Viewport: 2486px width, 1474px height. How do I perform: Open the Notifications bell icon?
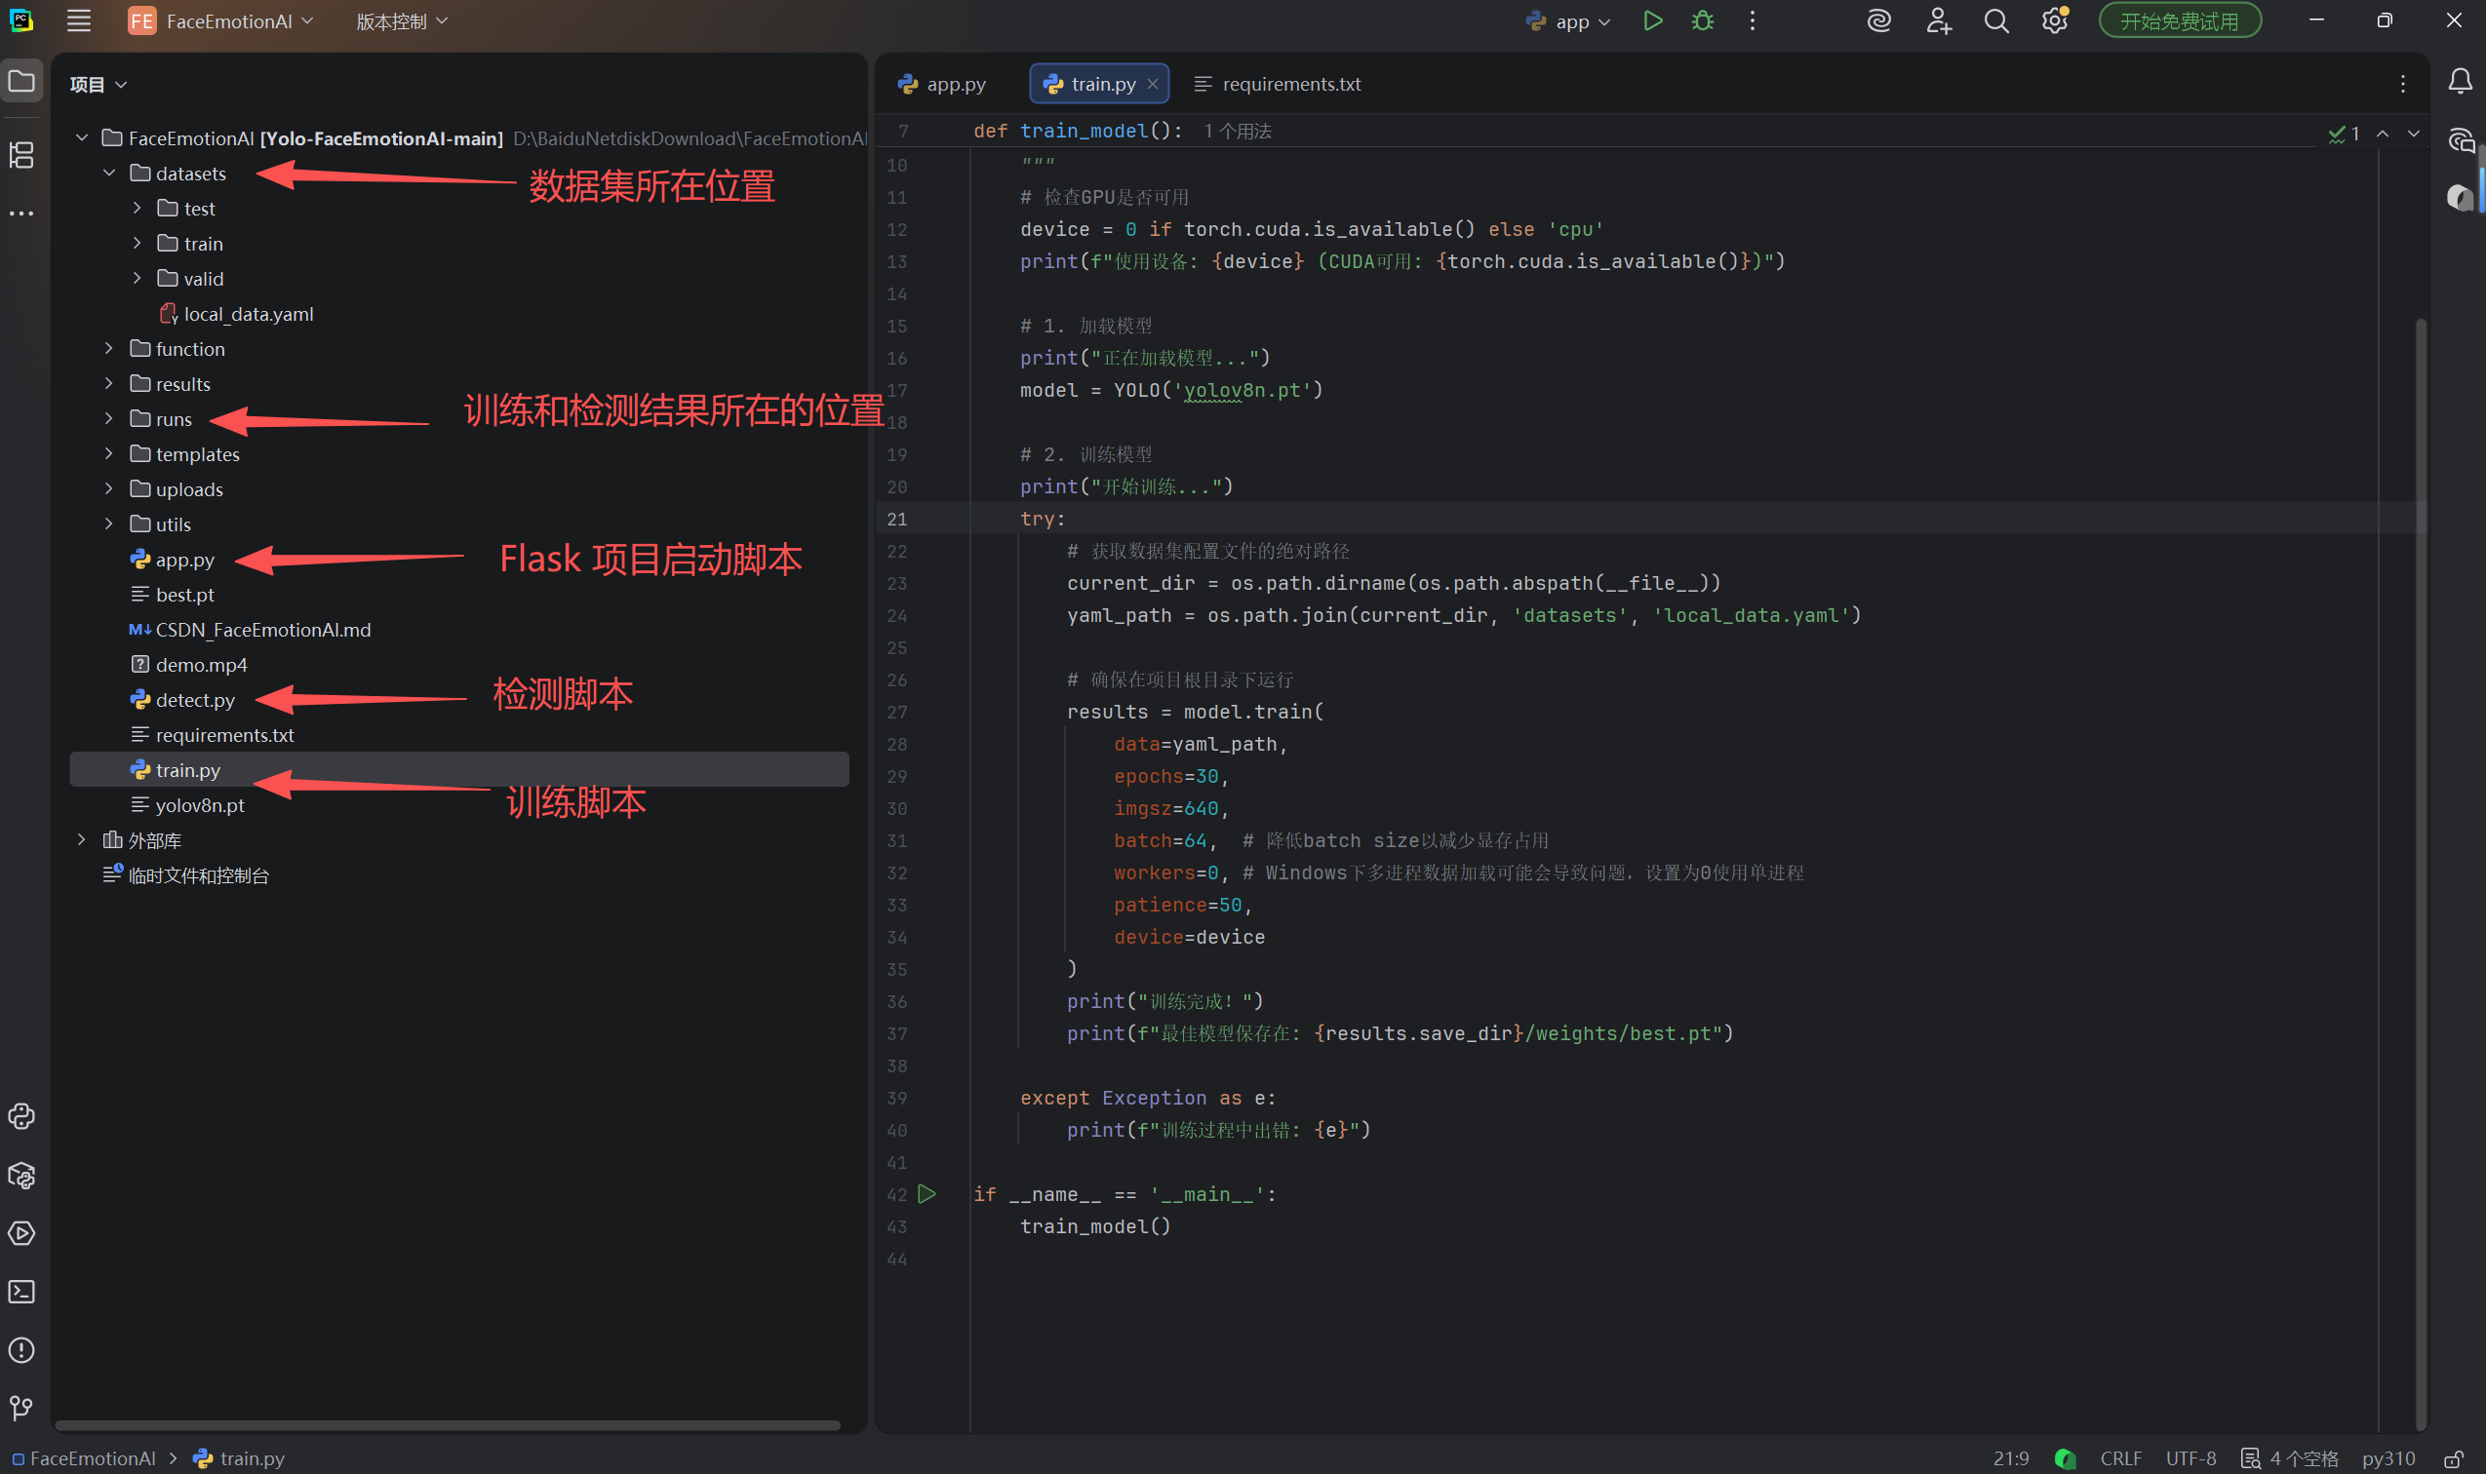2461,82
